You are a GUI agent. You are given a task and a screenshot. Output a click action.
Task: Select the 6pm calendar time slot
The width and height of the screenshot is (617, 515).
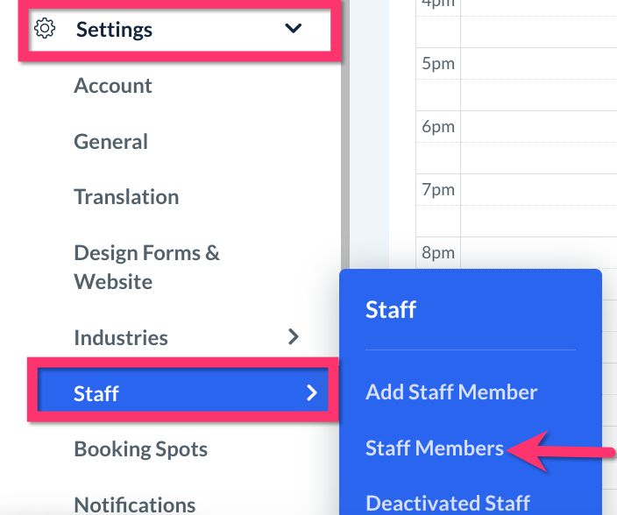535,142
